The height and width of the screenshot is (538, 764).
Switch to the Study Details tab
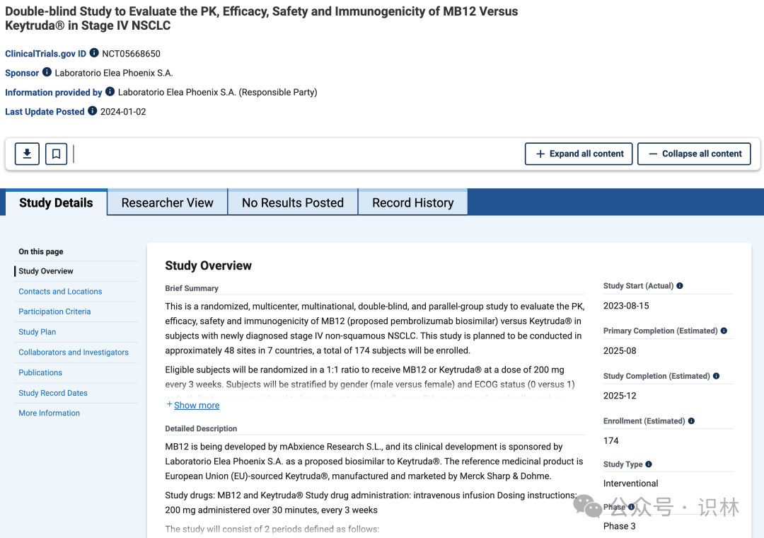pos(56,202)
